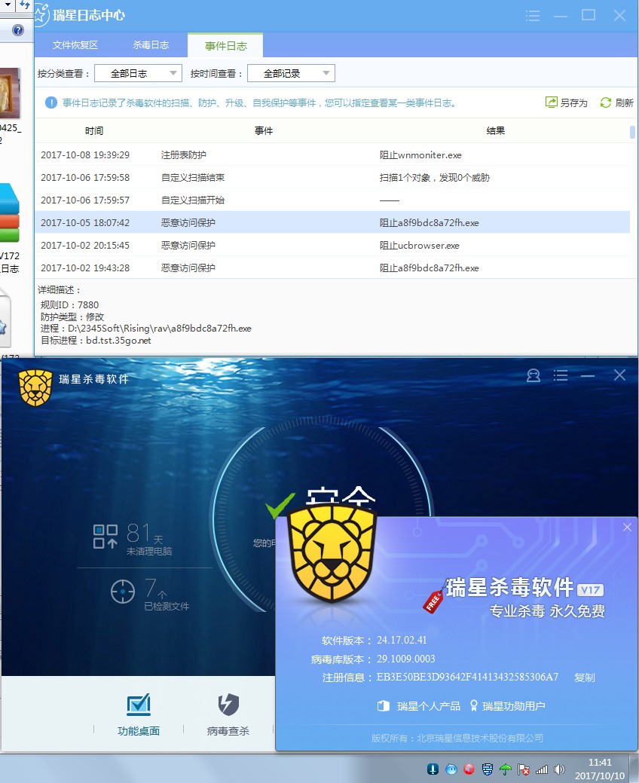Click the 另存为 export icon
This screenshot has width=639, height=783.
(x=551, y=102)
